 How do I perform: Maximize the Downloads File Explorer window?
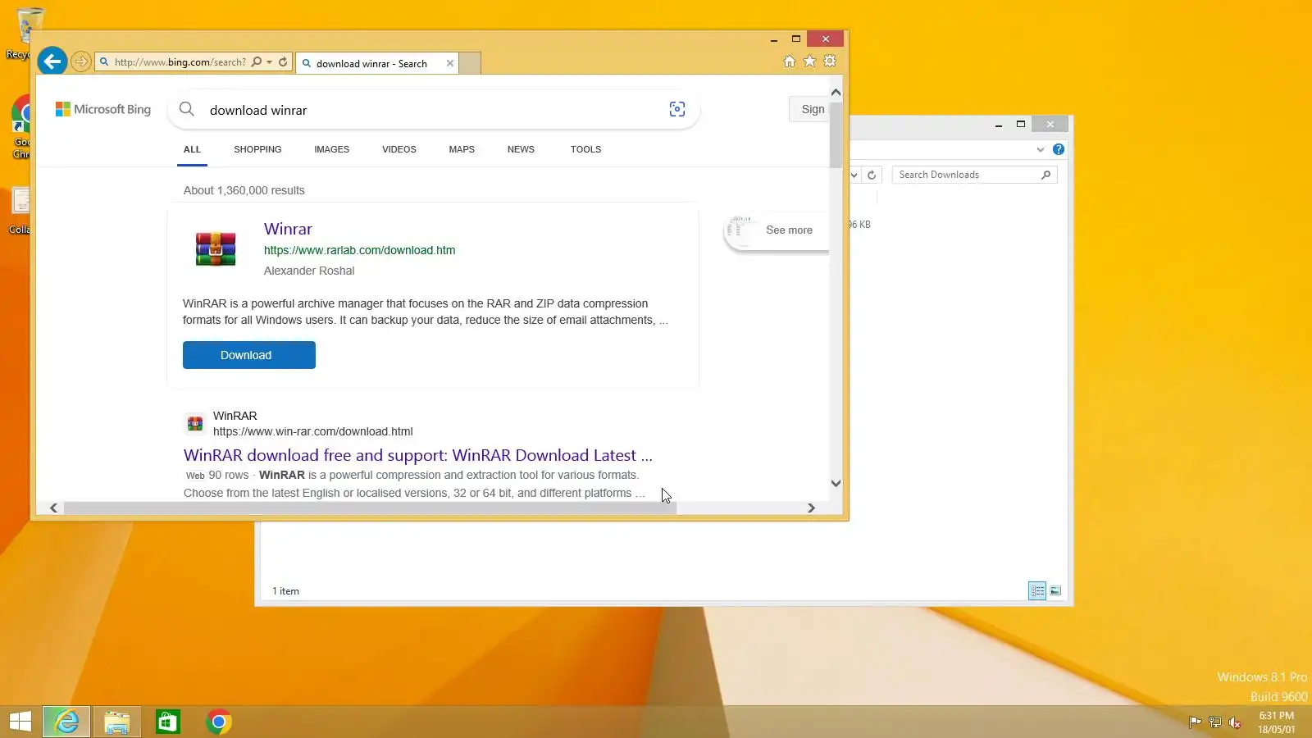1021,124
